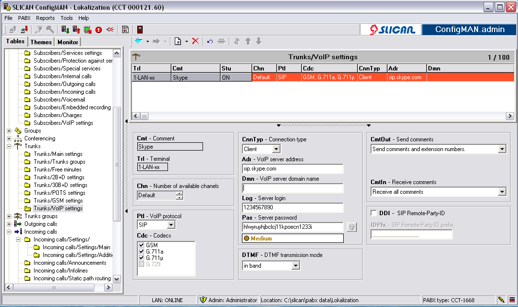Open the Connection type dropdown
Screen dimensions: 518x307
coord(276,149)
